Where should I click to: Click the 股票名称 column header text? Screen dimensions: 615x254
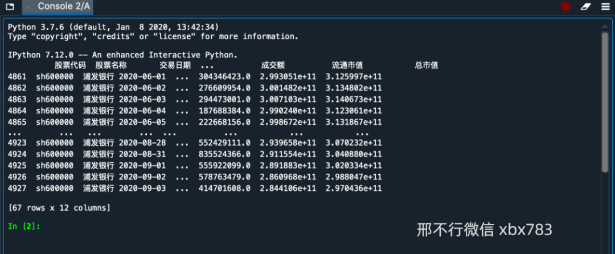111,65
